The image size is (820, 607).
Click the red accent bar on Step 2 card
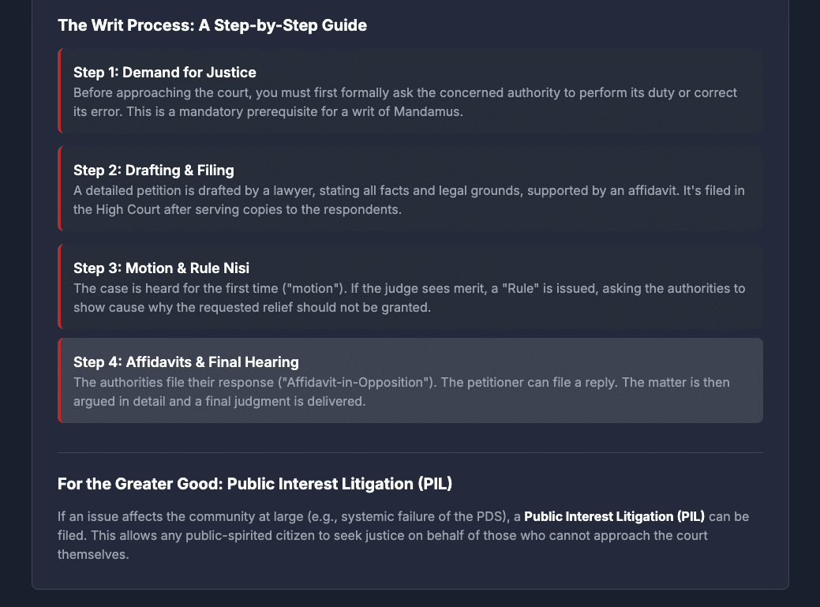(x=59, y=189)
